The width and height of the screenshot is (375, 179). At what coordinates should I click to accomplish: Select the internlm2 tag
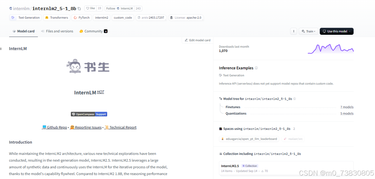pos(102,18)
